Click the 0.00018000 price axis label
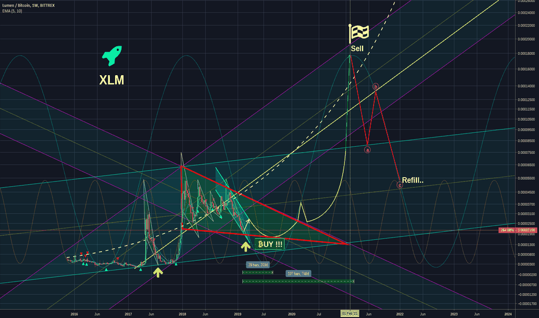This screenshot has width=539, height=318. (x=526, y=54)
